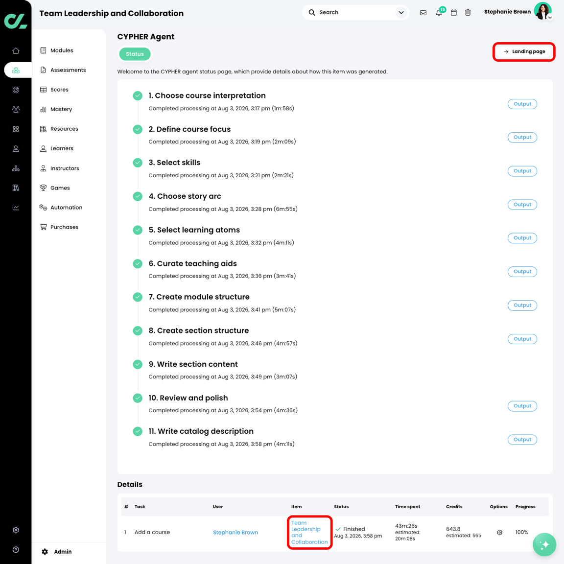Click the Finished status text
The image size is (564, 564).
pyautogui.click(x=354, y=529)
